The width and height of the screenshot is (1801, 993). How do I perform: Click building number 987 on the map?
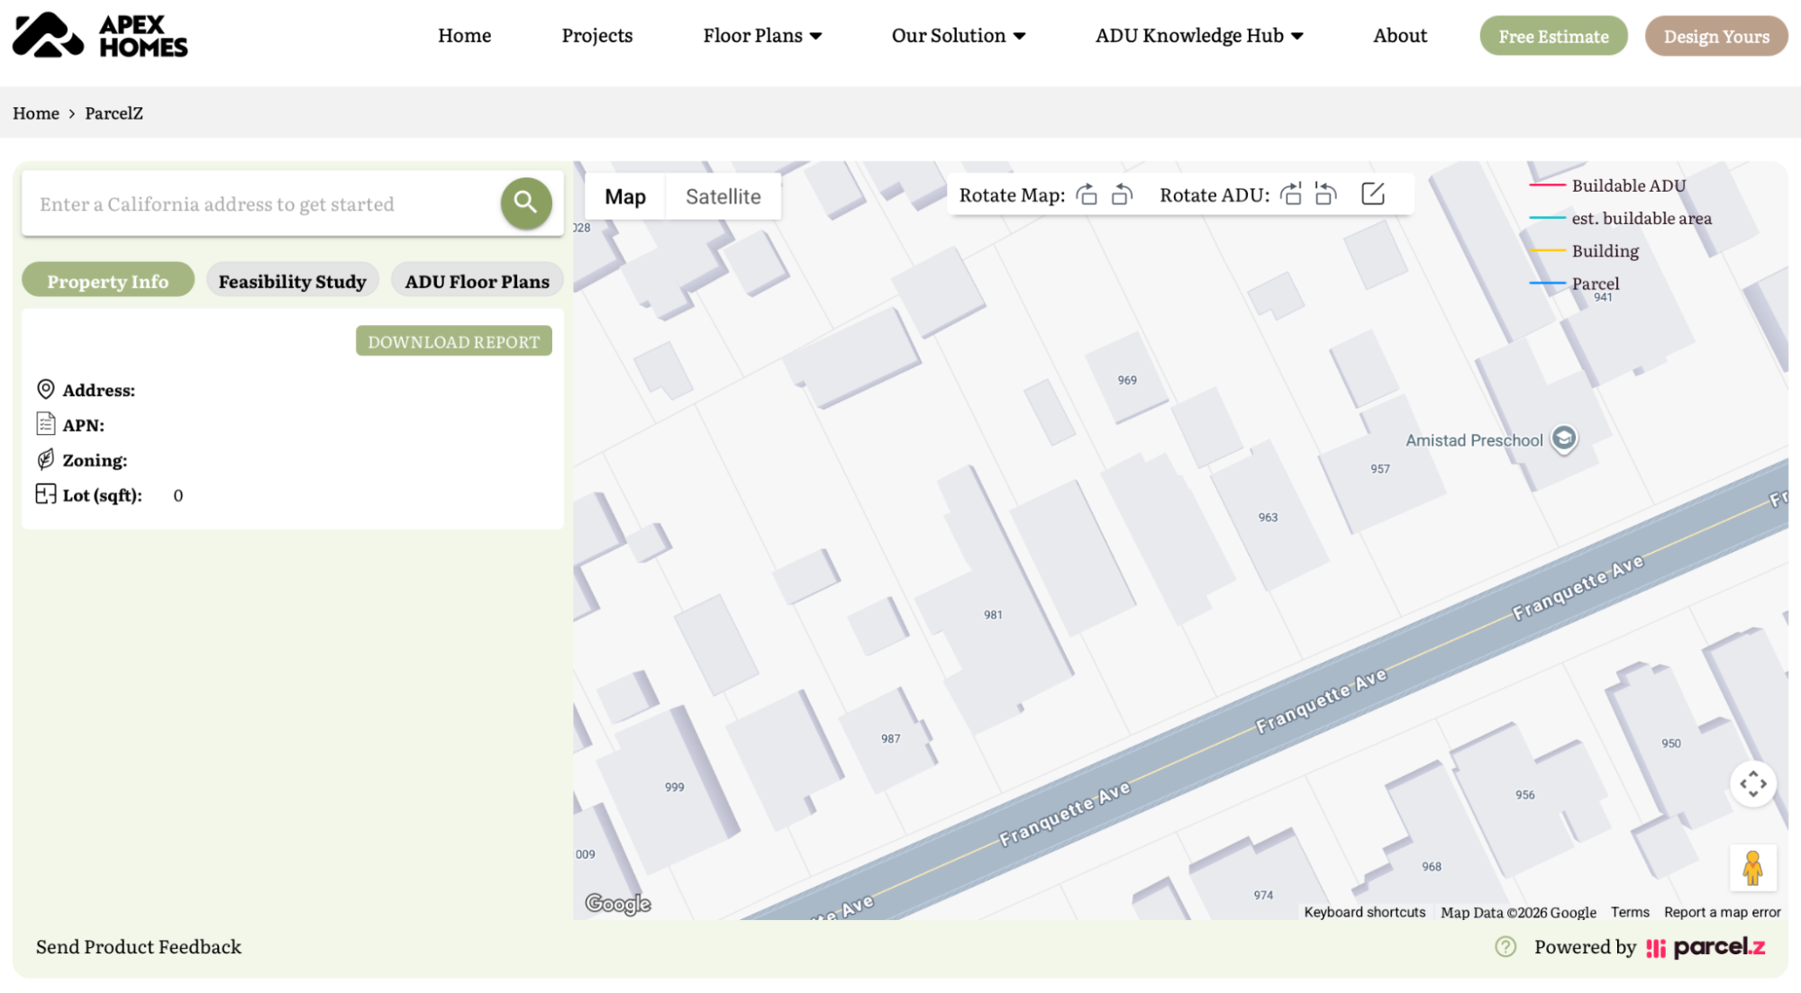pos(891,738)
